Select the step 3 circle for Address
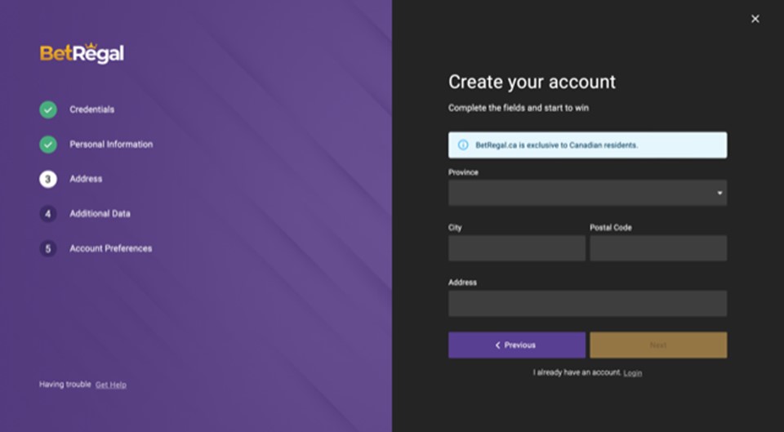This screenshot has height=432, width=784. pos(48,179)
